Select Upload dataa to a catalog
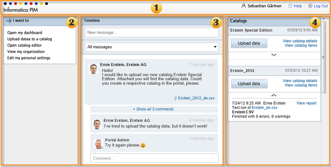 click(30, 39)
